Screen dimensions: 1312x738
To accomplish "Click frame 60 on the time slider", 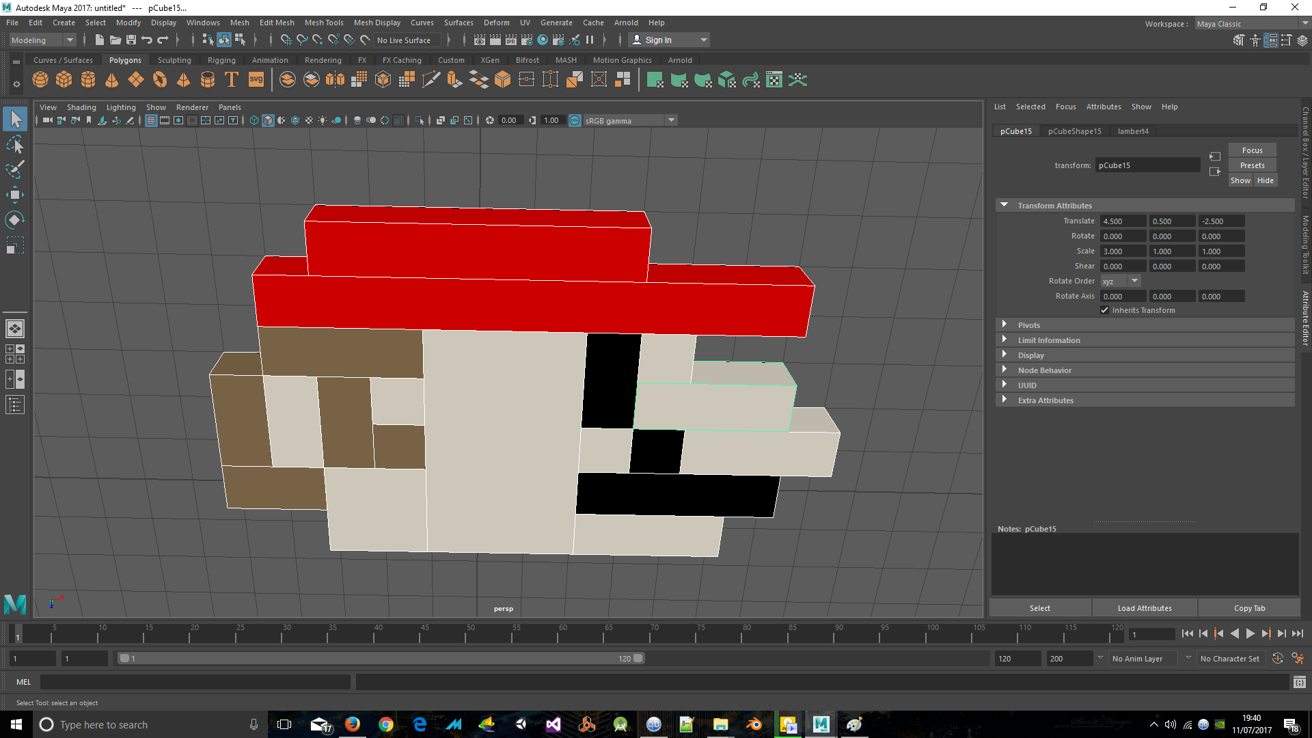I will (x=559, y=634).
